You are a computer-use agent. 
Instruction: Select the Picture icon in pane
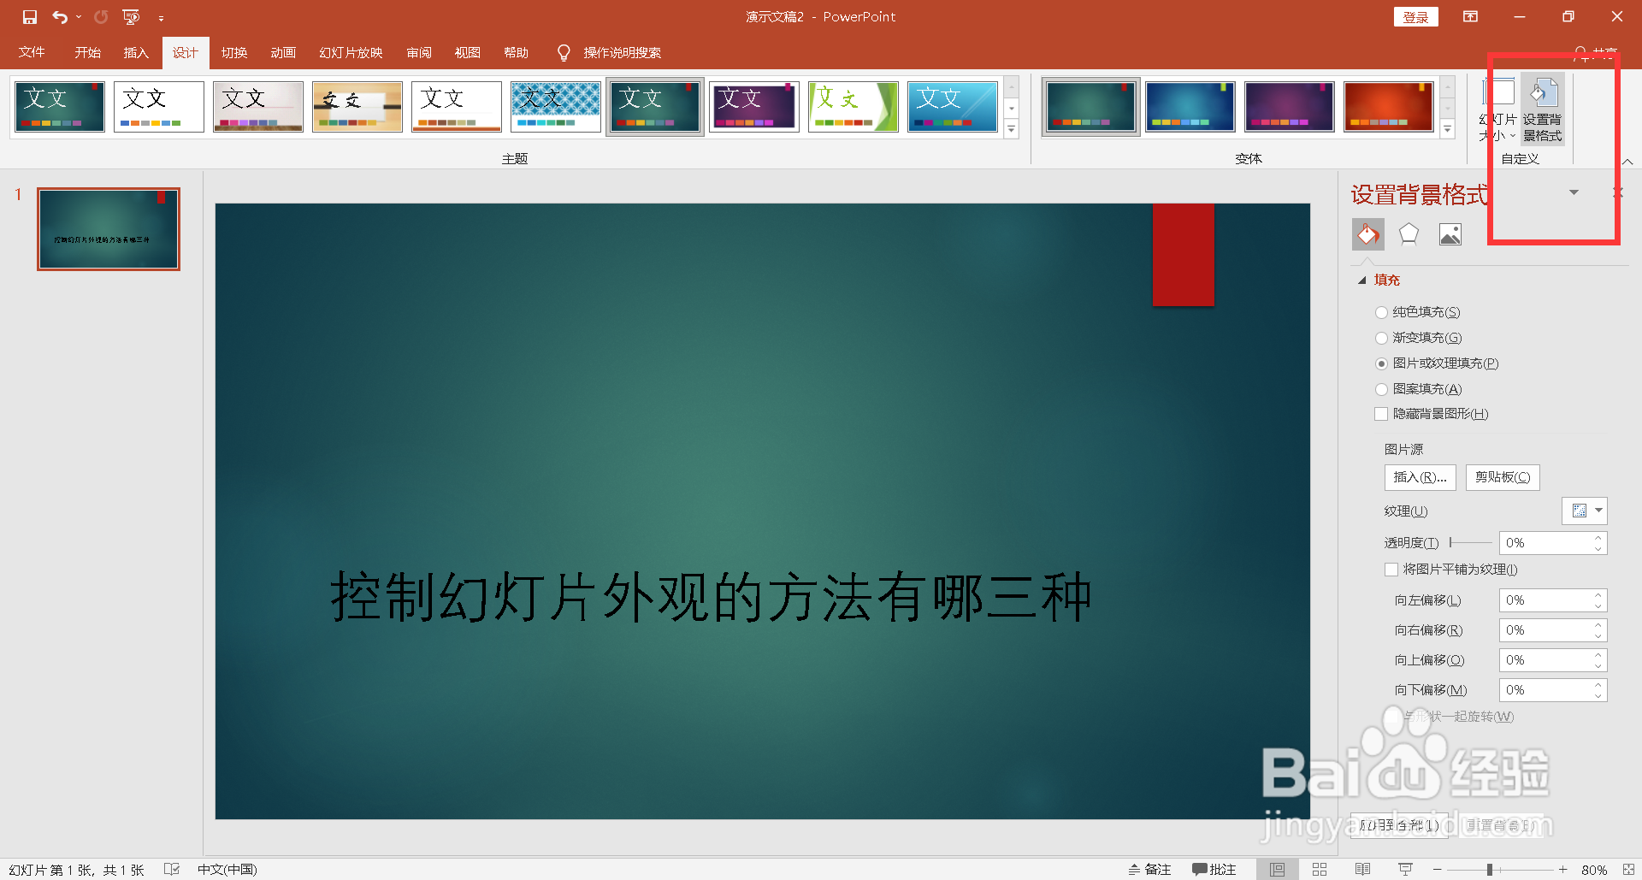[x=1450, y=233]
